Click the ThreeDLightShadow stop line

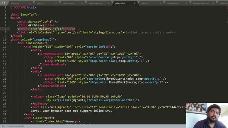(x=105, y=79)
